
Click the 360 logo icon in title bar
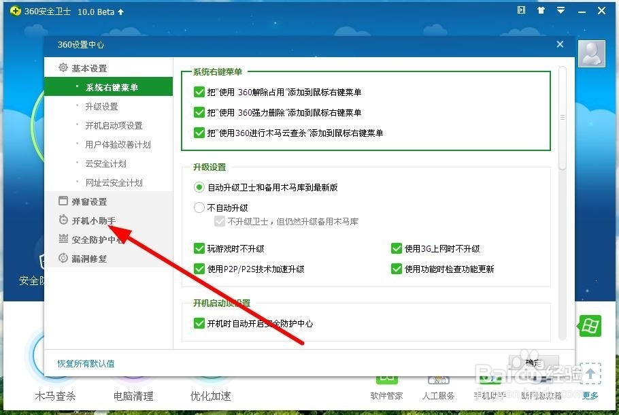16,11
